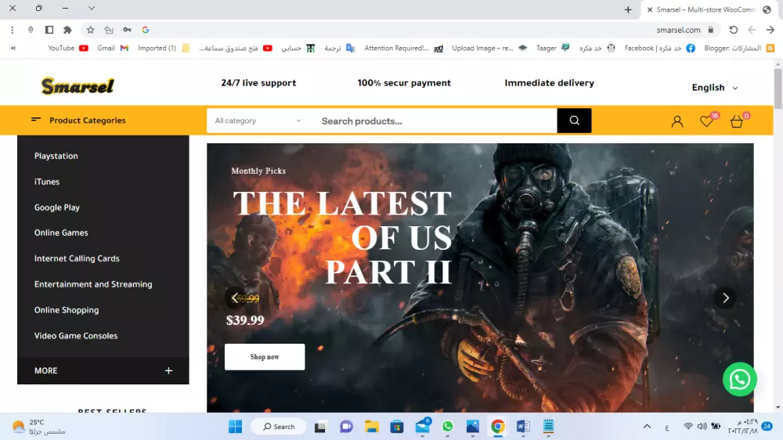The width and height of the screenshot is (783, 440).
Task: Reload the page in browser toolbar
Action: [733, 30]
